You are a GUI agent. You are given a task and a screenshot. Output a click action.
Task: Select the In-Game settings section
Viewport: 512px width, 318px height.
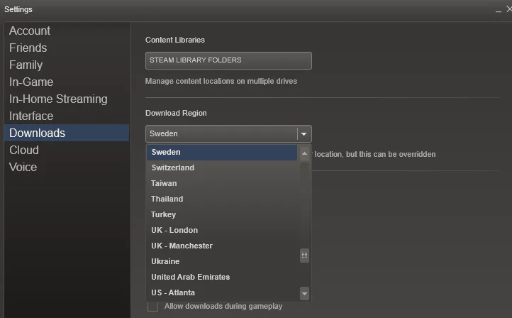66,82
